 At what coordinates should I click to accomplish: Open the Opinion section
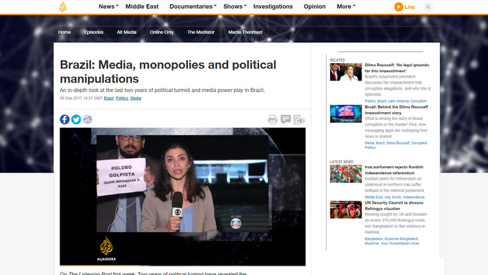(315, 6)
